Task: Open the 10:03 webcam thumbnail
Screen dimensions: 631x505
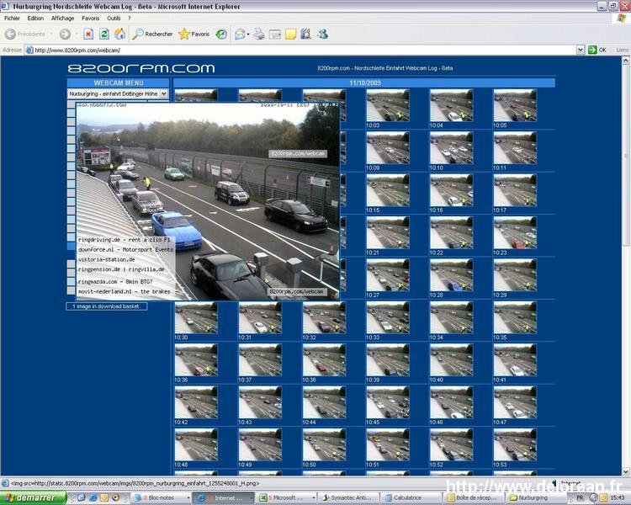Action: 388,105
